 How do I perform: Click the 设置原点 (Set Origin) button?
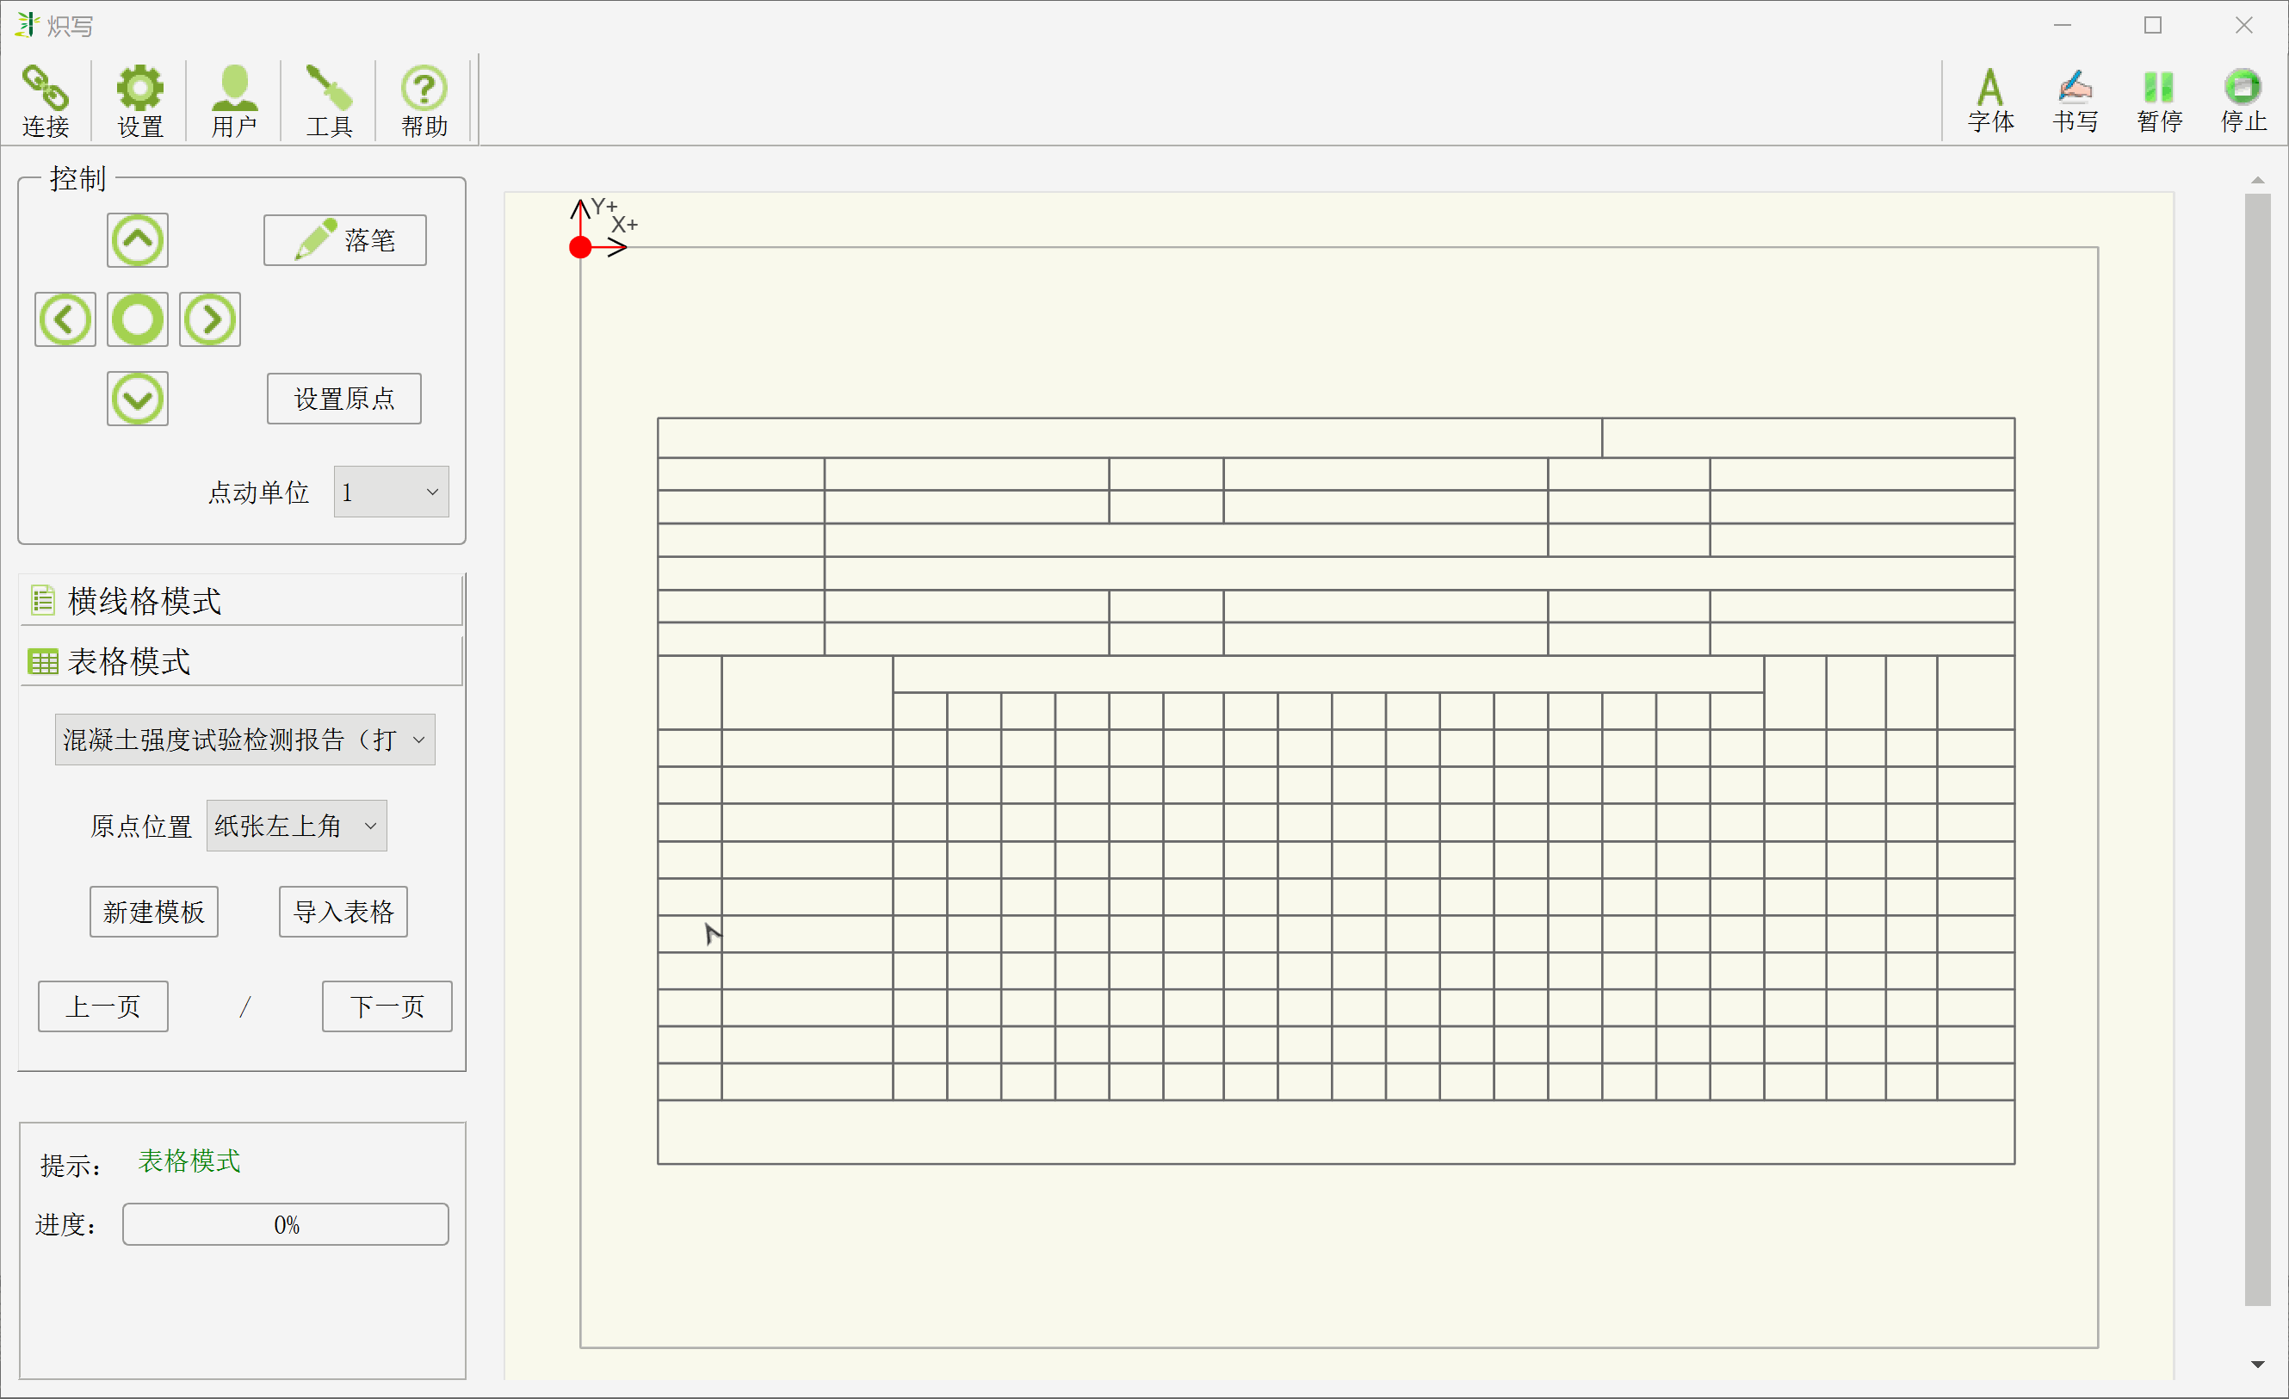(343, 397)
